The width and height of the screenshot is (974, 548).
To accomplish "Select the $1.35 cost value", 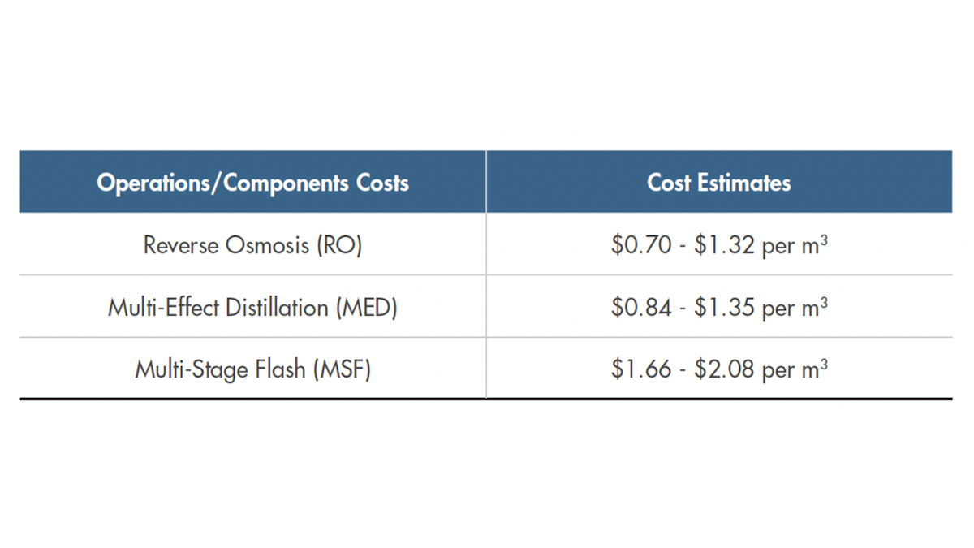I will coord(724,308).
